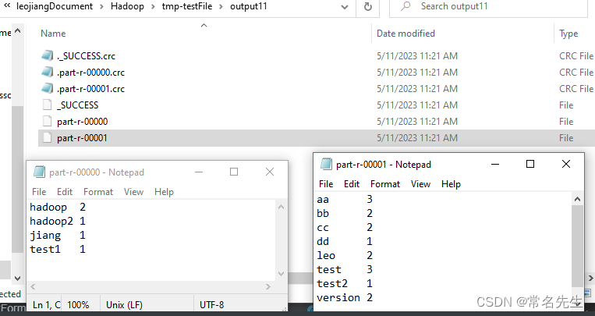This screenshot has width=595, height=316.
Task: Navigate to Hadoop breadcrumb folder
Action: point(128,6)
